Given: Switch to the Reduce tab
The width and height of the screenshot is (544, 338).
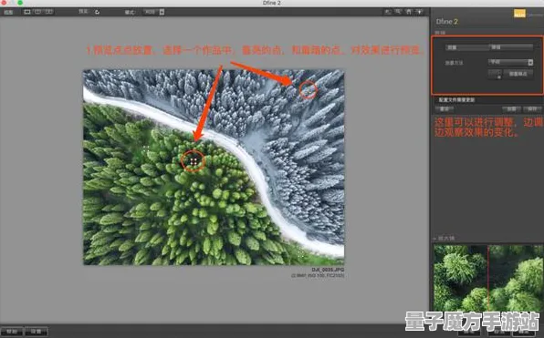Looking at the screenshot, I should 511,46.
